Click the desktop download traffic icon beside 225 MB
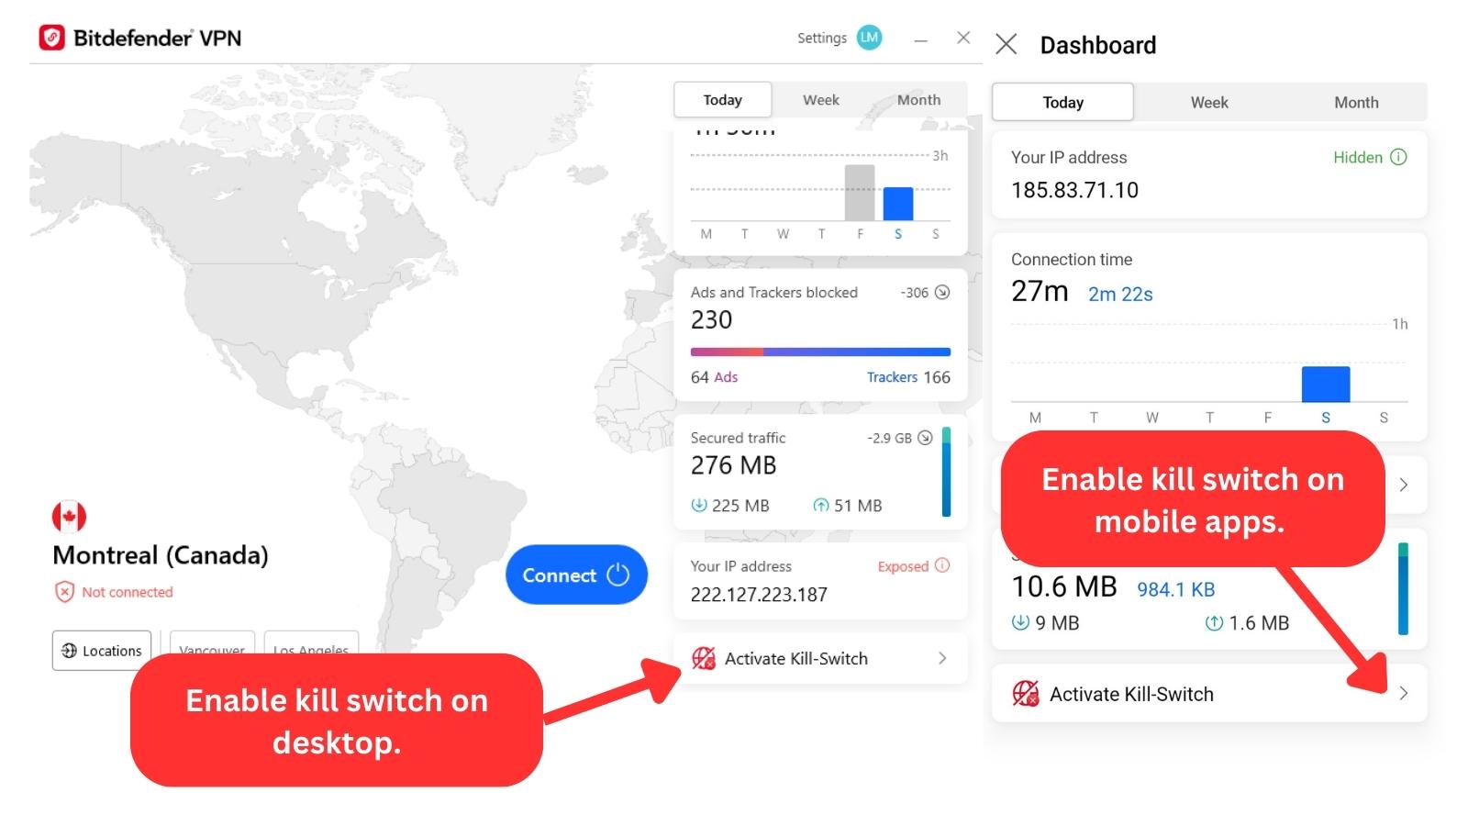This screenshot has width=1468, height=826. click(x=699, y=505)
